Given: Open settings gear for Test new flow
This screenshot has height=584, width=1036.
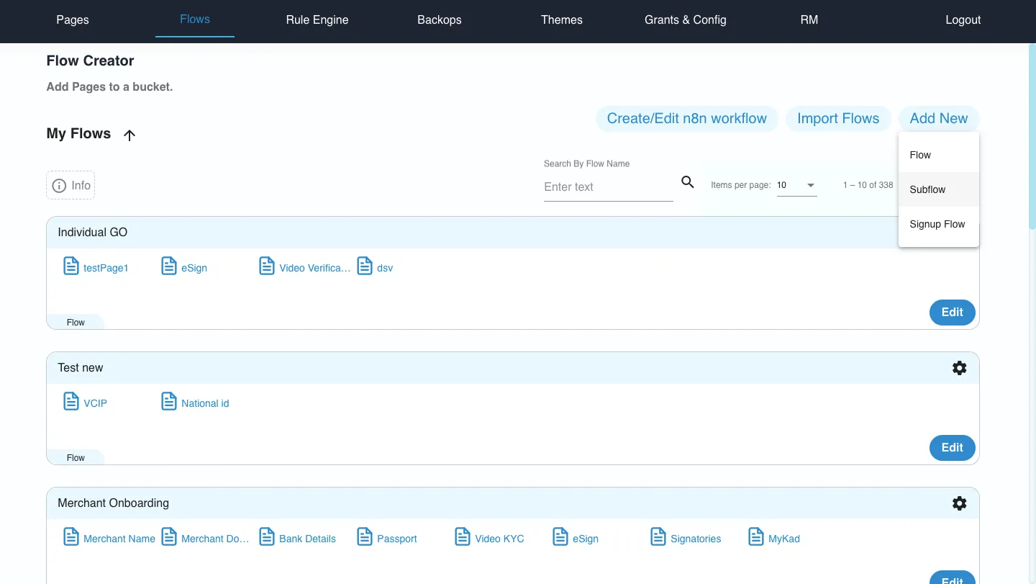Looking at the screenshot, I should pos(959,368).
